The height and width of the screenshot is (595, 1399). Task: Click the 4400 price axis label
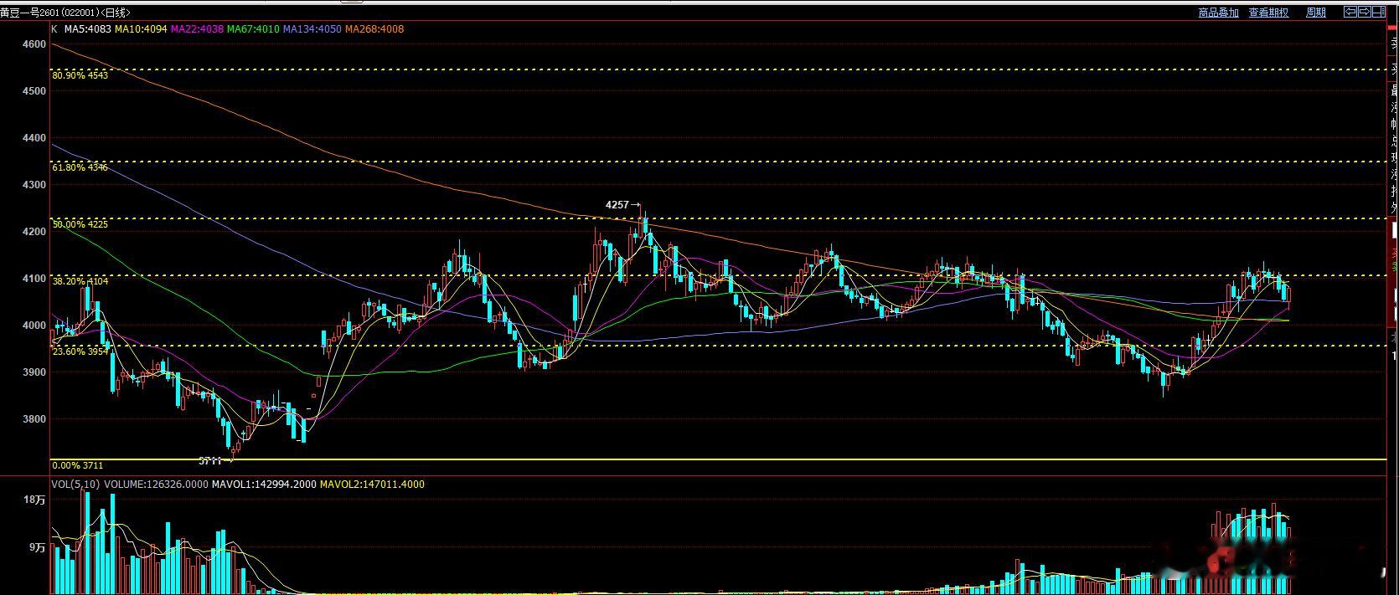34,137
